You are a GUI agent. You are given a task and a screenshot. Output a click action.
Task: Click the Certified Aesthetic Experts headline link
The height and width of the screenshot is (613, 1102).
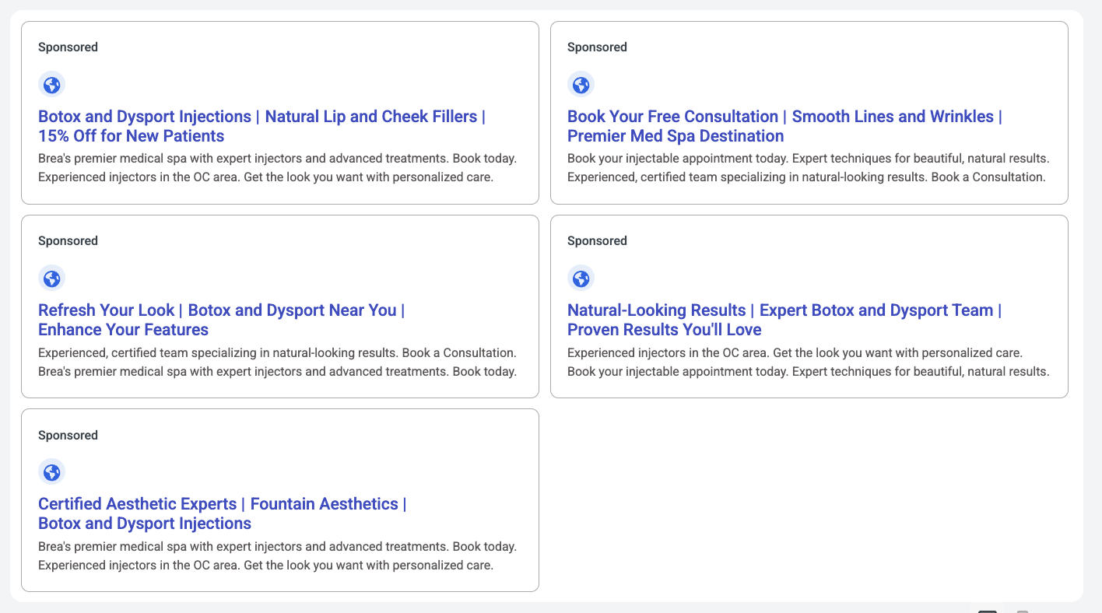(222, 513)
